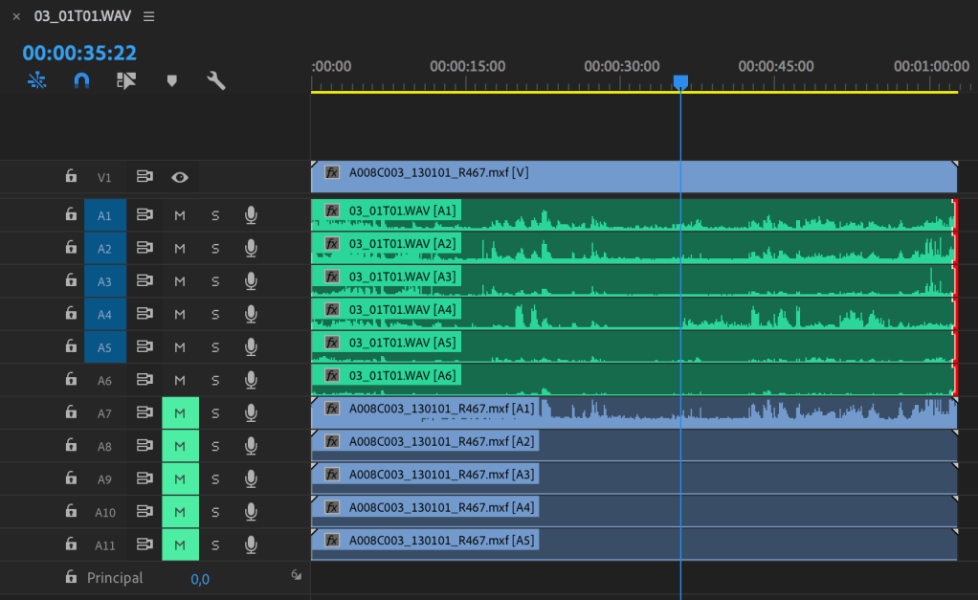This screenshot has width=978, height=600.
Task: Mute track A4
Action: click(x=180, y=314)
